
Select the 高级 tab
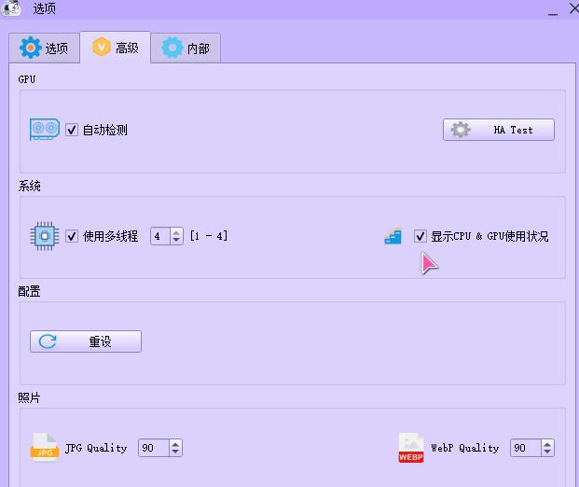pyautogui.click(x=116, y=48)
